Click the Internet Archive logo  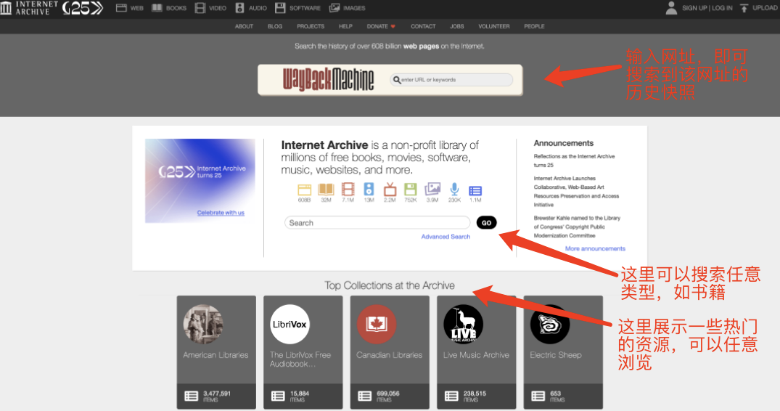29,7
